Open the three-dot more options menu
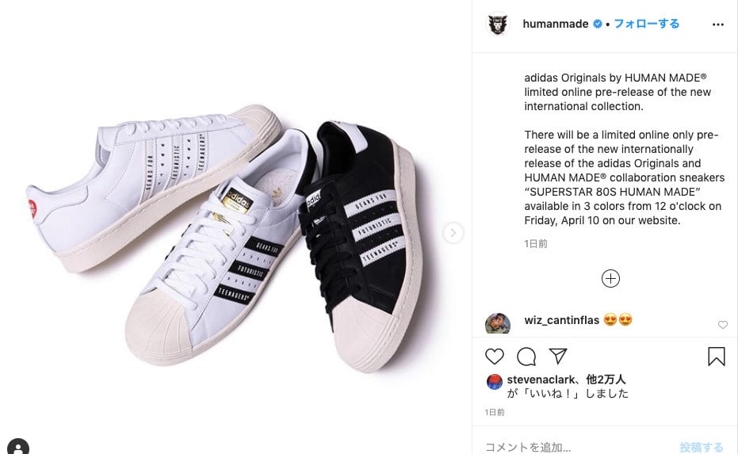738x454 pixels. point(717,25)
